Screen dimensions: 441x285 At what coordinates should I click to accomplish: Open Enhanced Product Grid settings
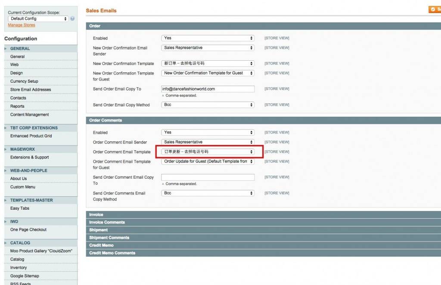tap(31, 136)
